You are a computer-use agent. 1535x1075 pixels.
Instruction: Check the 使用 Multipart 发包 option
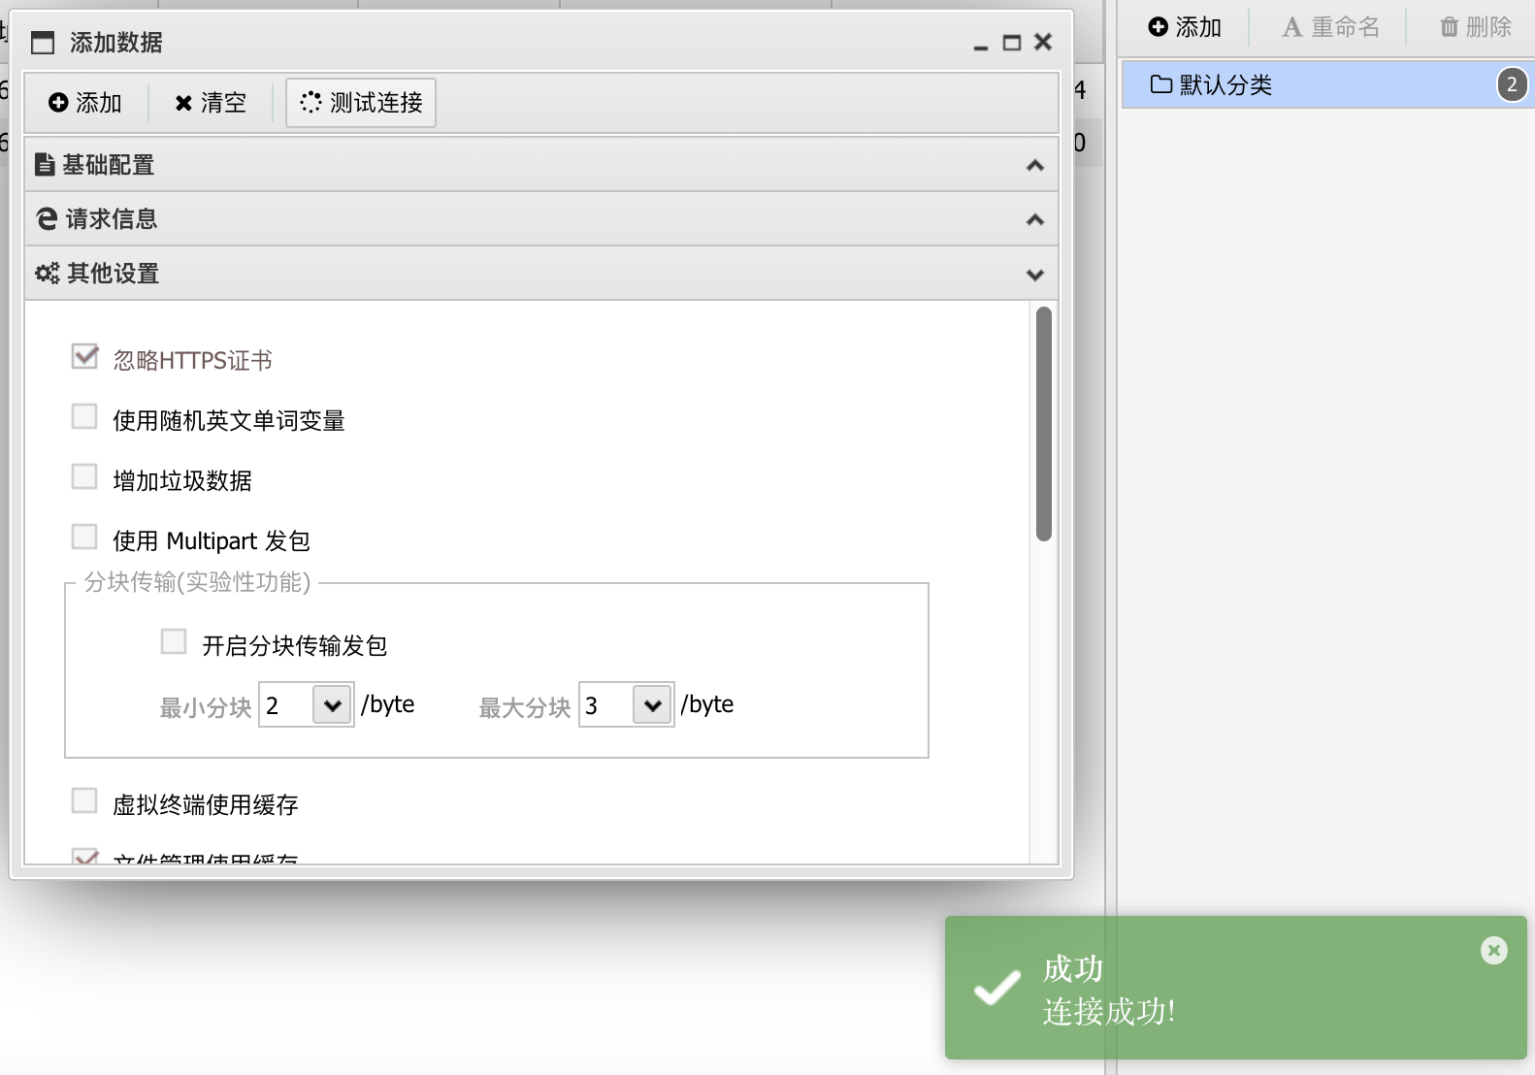pyautogui.click(x=85, y=537)
